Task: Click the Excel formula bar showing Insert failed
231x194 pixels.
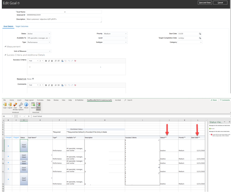Action: pyautogui.click(x=131, y=116)
